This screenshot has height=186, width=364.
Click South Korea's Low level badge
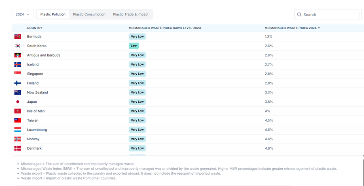(133, 46)
